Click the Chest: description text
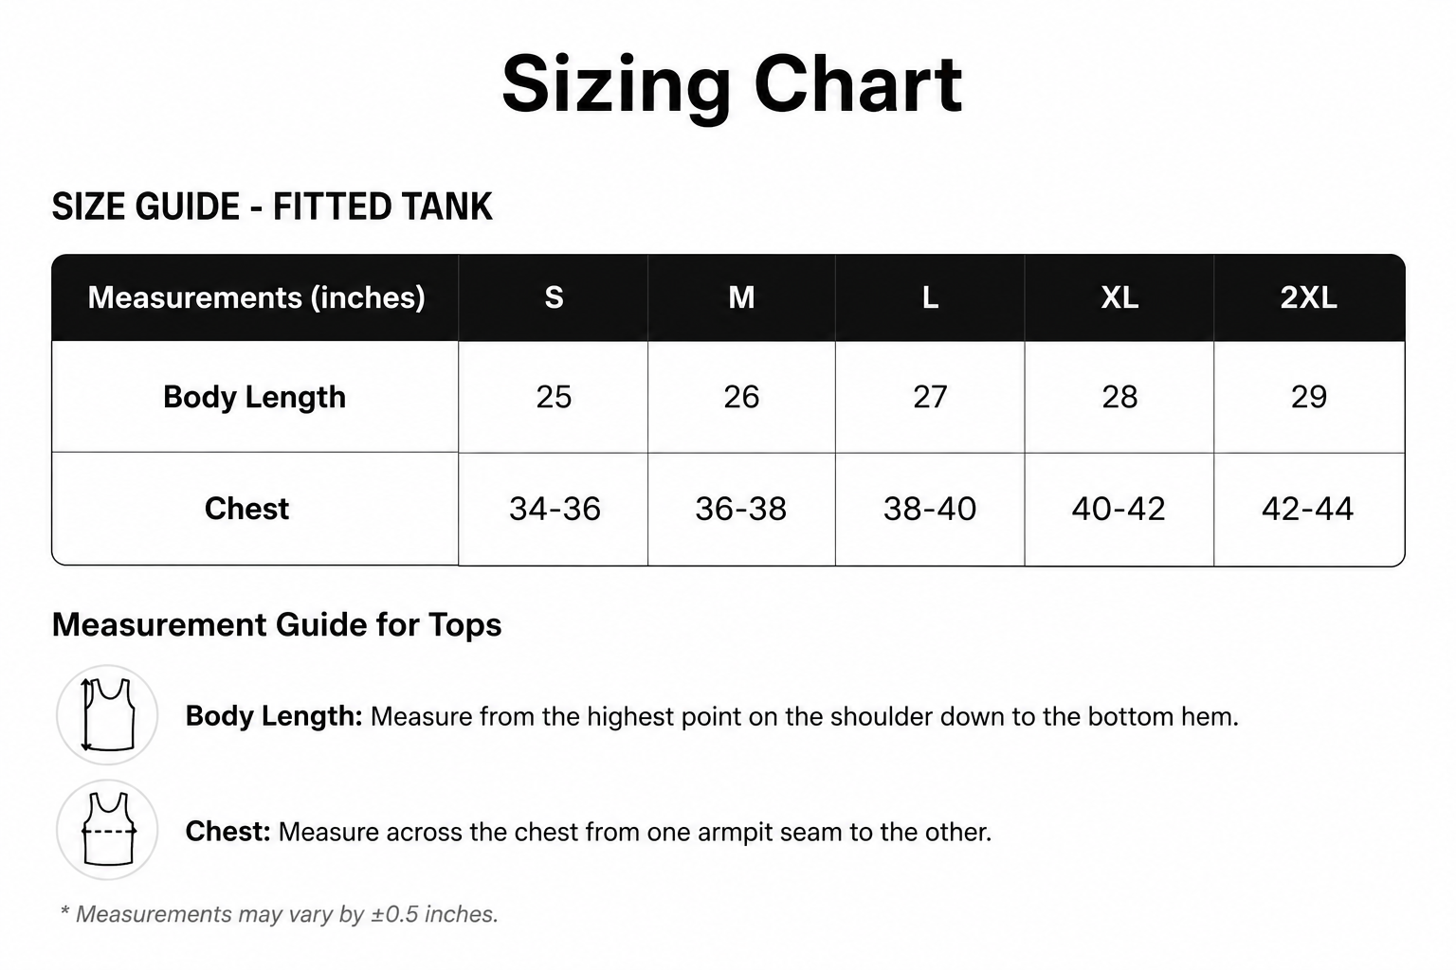 coord(589,832)
